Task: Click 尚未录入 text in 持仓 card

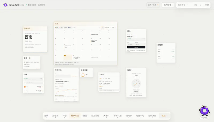Action: click(x=131, y=36)
